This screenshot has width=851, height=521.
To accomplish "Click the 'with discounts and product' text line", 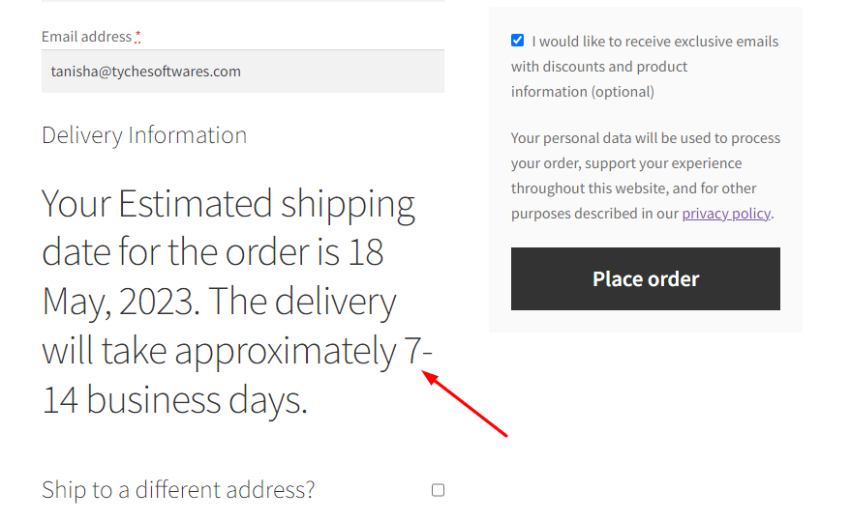I will point(599,67).
